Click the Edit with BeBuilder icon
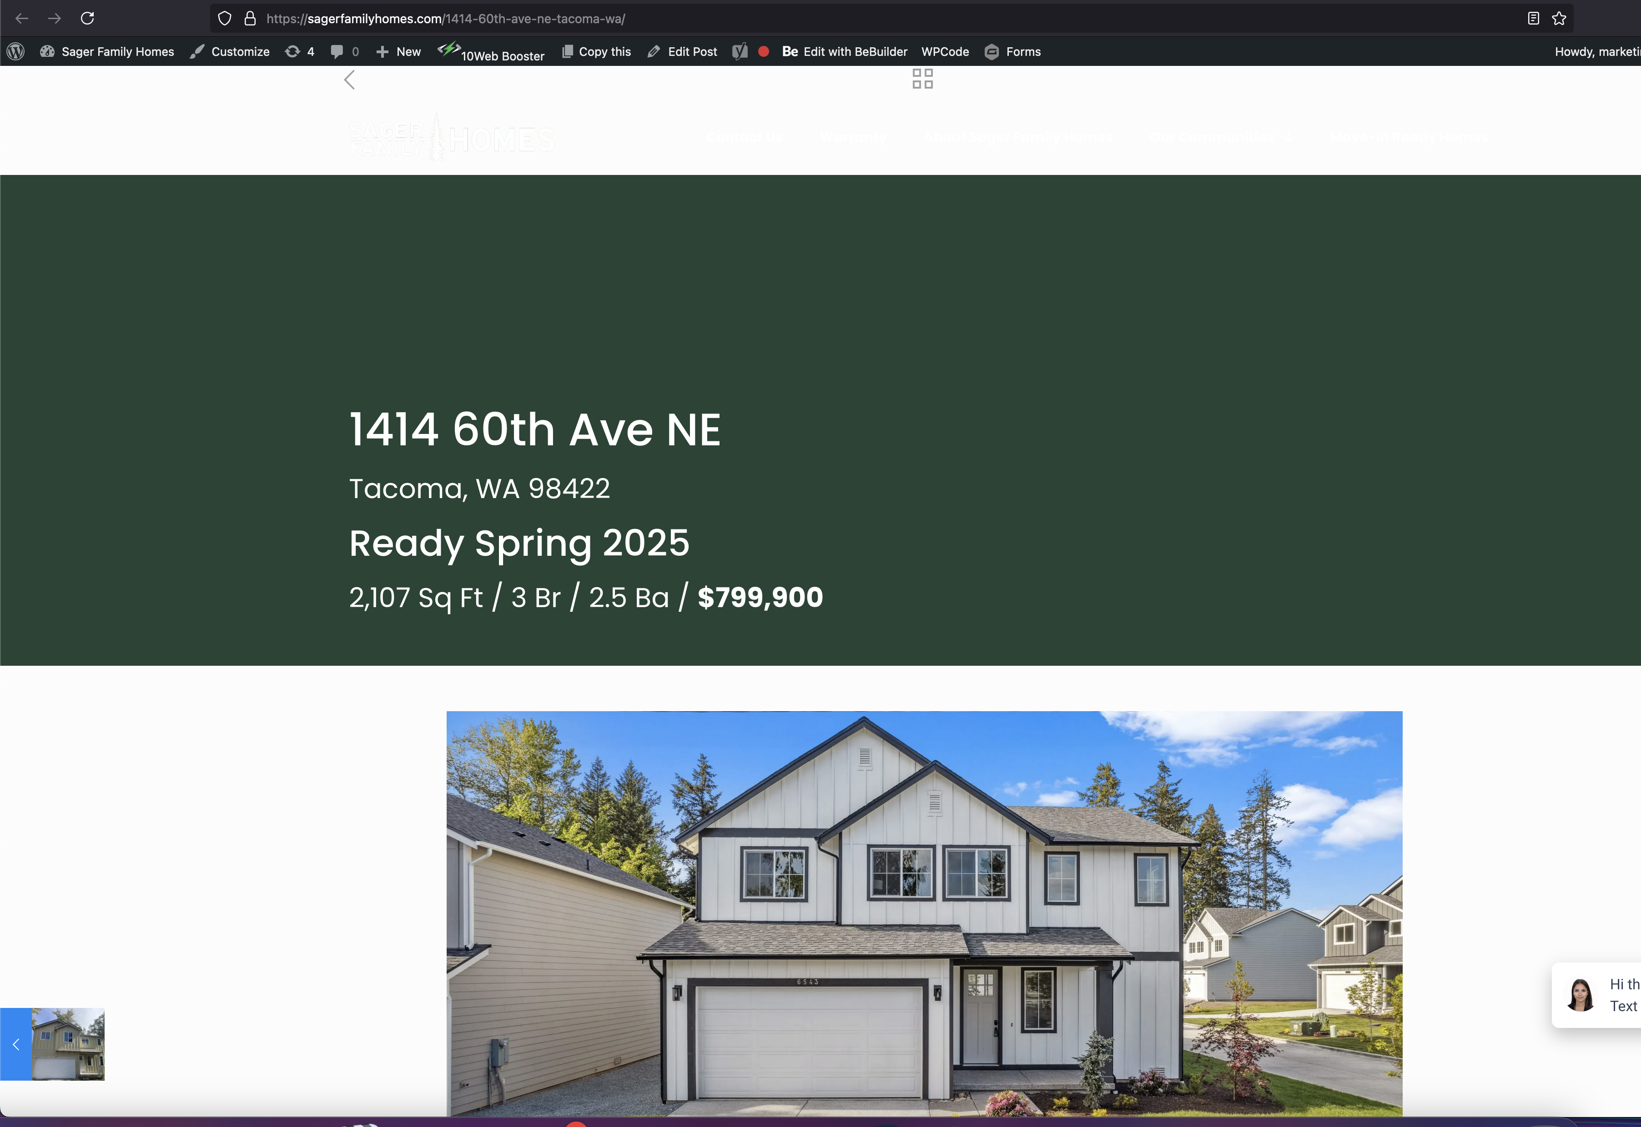This screenshot has width=1641, height=1127. click(788, 51)
